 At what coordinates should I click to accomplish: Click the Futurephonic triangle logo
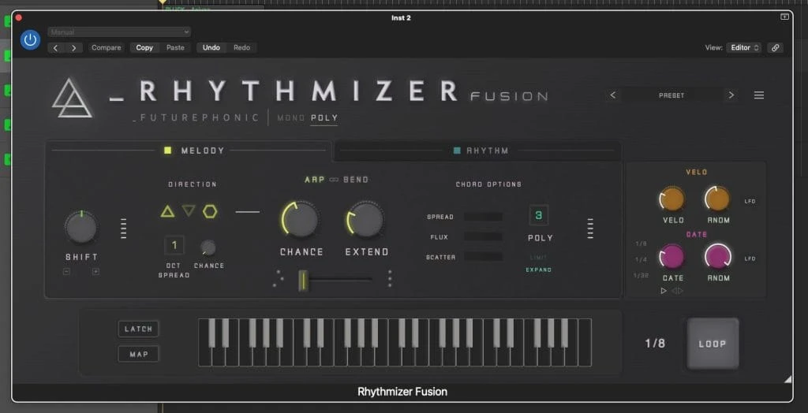click(x=72, y=98)
